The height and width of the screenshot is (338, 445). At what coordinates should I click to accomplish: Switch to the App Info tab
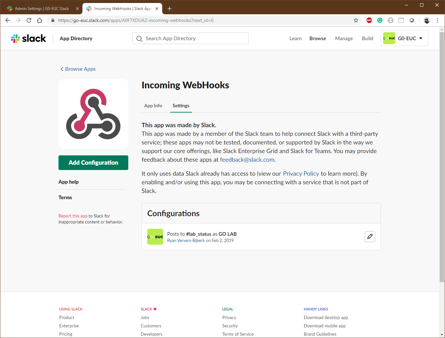153,106
